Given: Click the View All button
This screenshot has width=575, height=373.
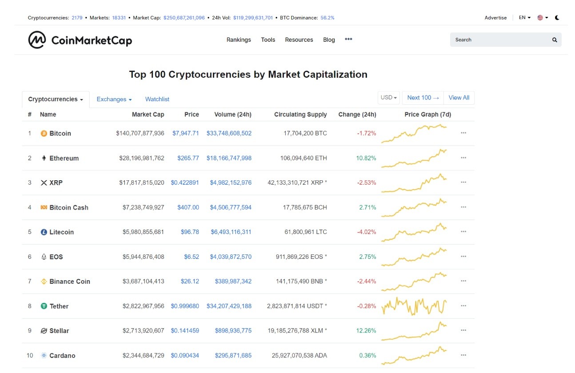Looking at the screenshot, I should click(459, 98).
